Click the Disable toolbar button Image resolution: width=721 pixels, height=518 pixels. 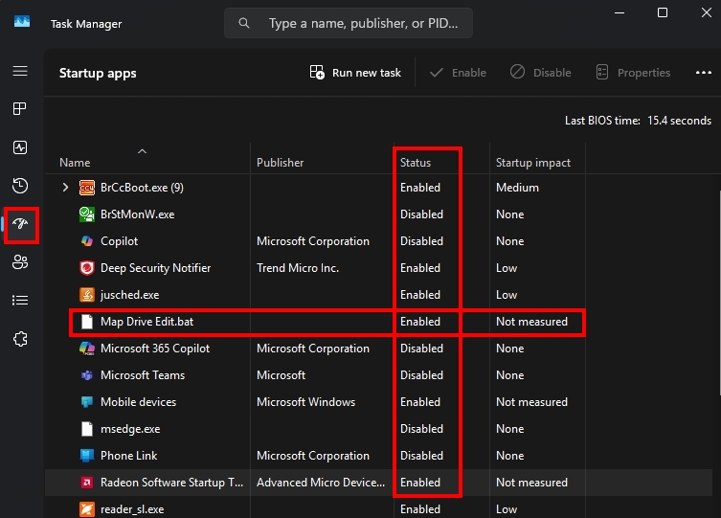(x=541, y=73)
